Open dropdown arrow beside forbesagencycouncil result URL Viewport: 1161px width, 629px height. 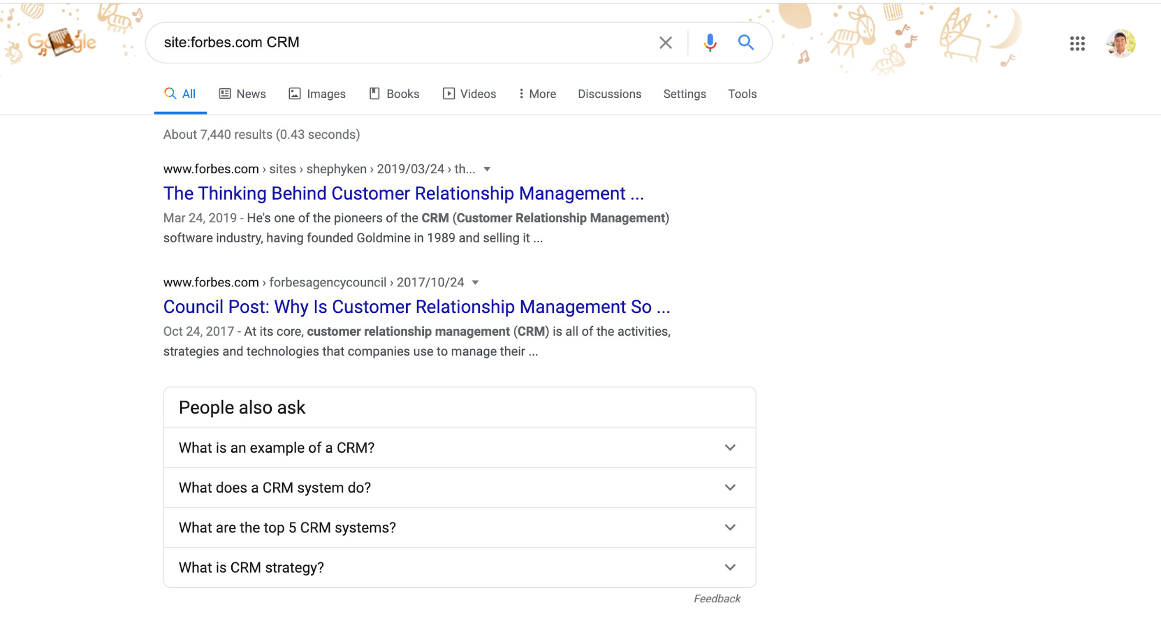pos(475,283)
